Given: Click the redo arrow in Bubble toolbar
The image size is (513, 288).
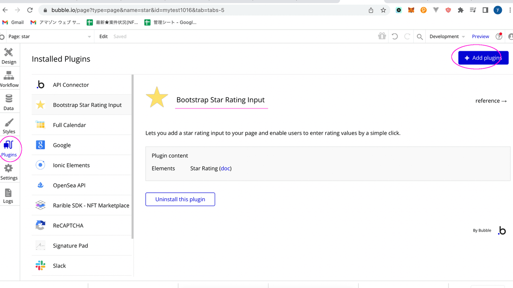Looking at the screenshot, I should (407, 36).
